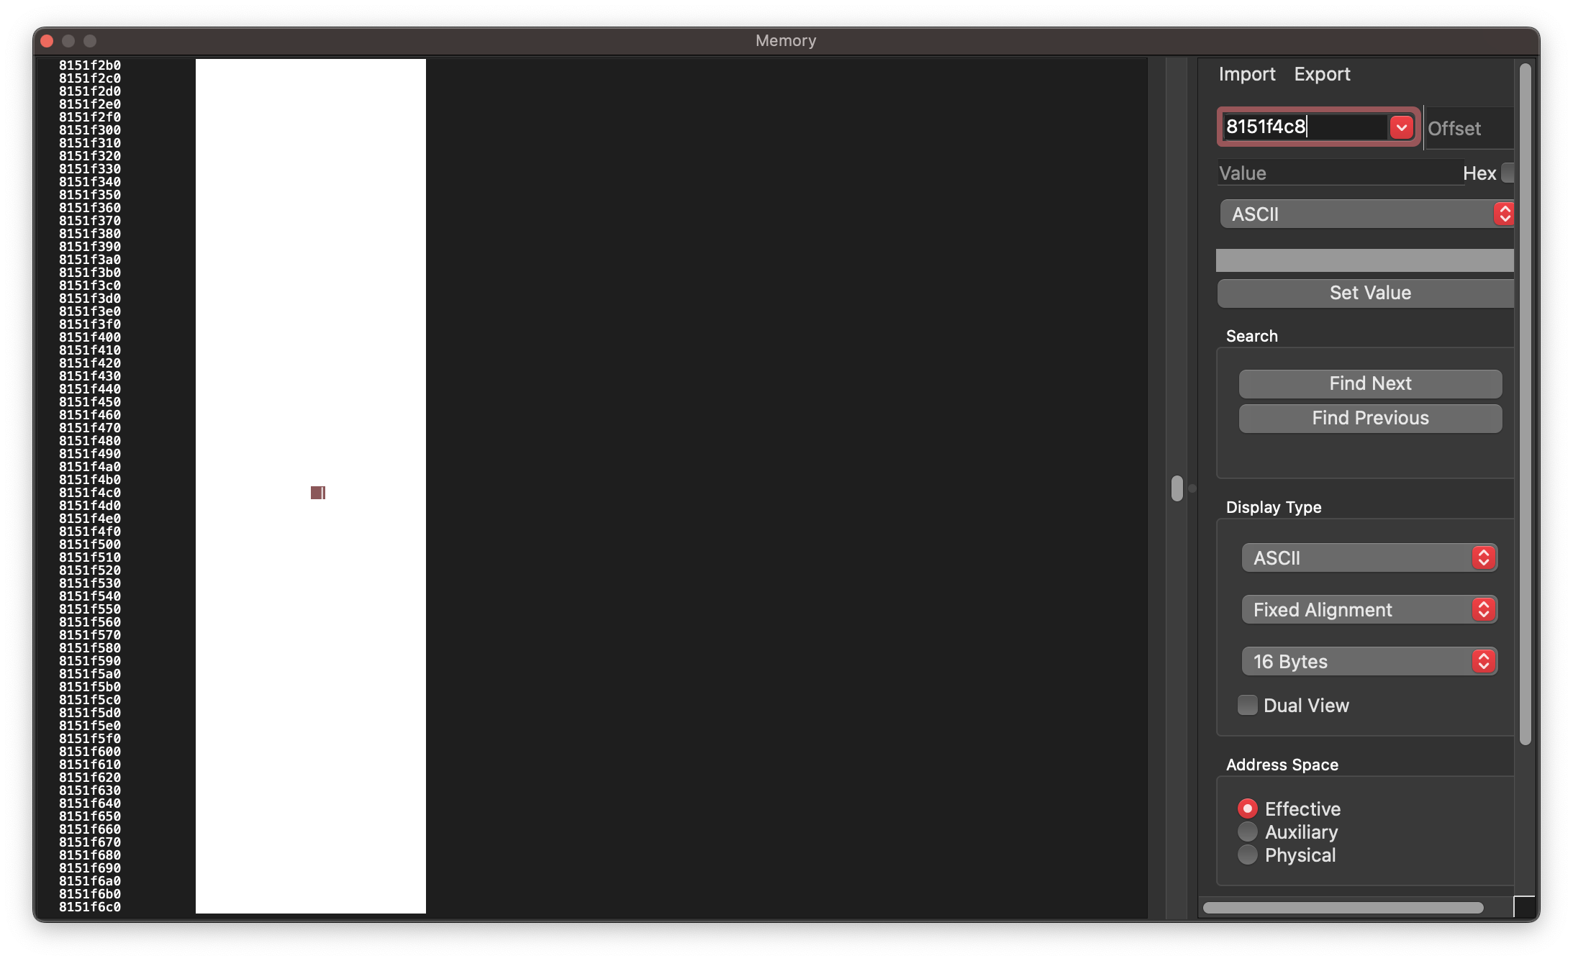Select the Physical address space radio
Image resolution: width=1573 pixels, height=961 pixels.
[1247, 855]
